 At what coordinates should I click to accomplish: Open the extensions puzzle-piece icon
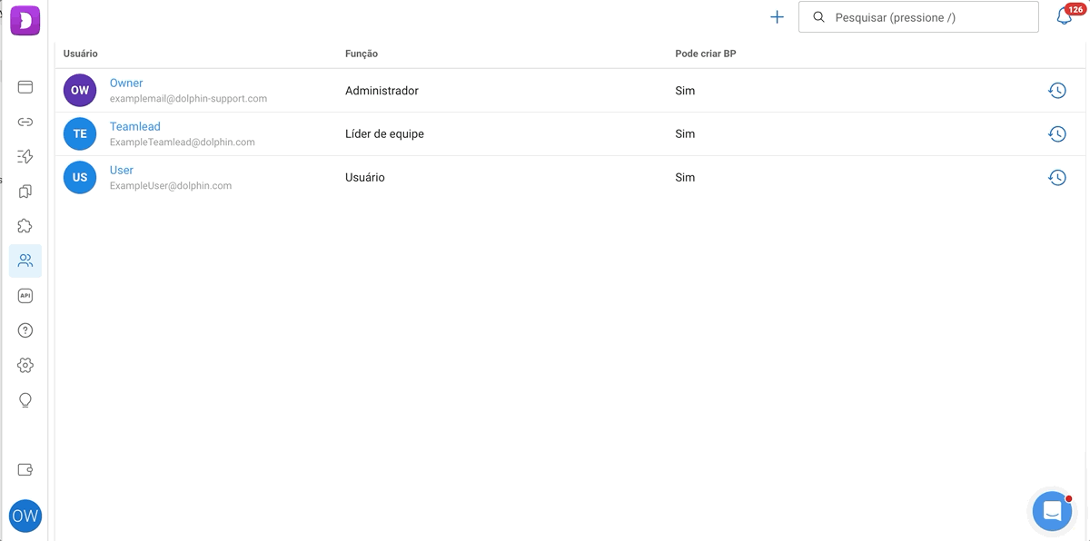coord(25,226)
